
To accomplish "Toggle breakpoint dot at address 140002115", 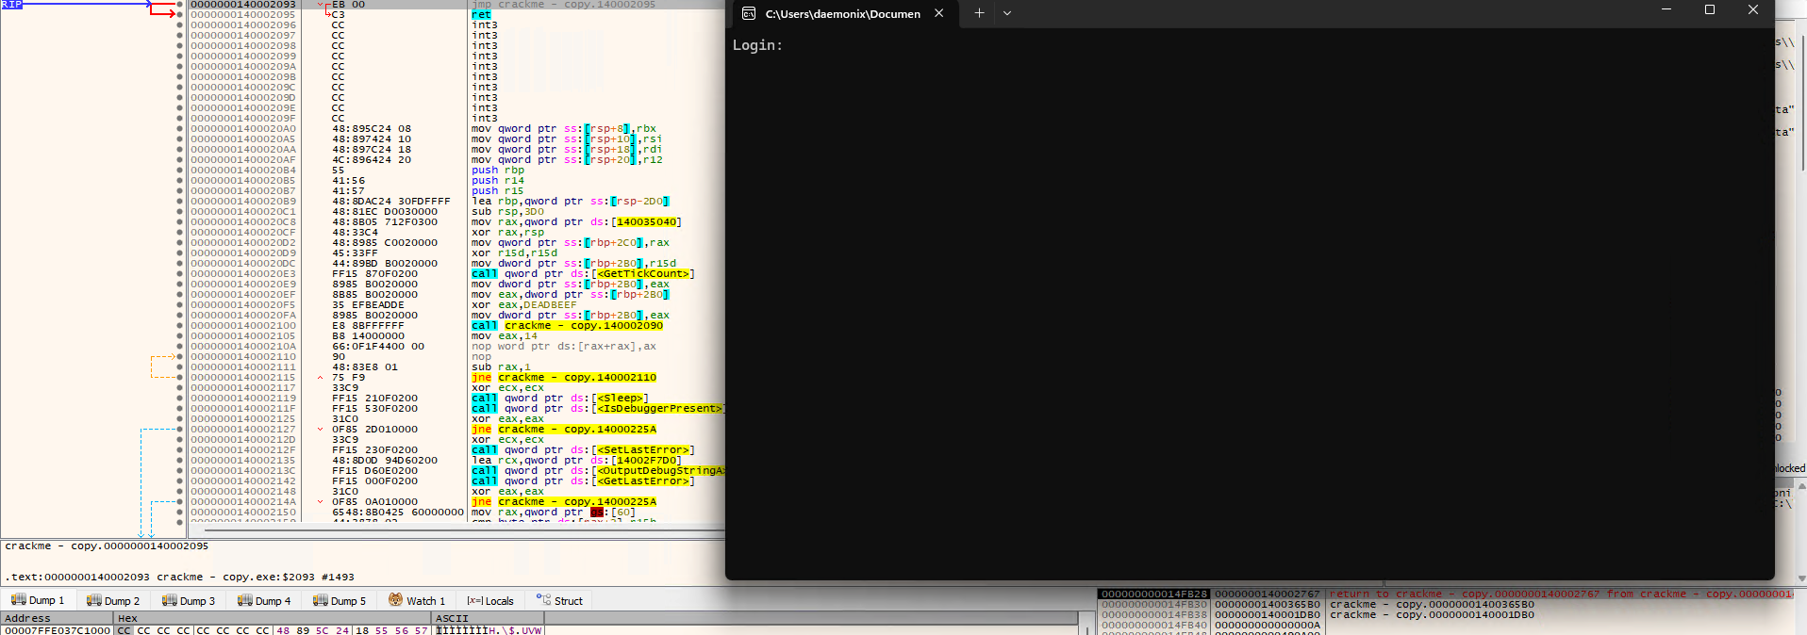I will click(180, 378).
